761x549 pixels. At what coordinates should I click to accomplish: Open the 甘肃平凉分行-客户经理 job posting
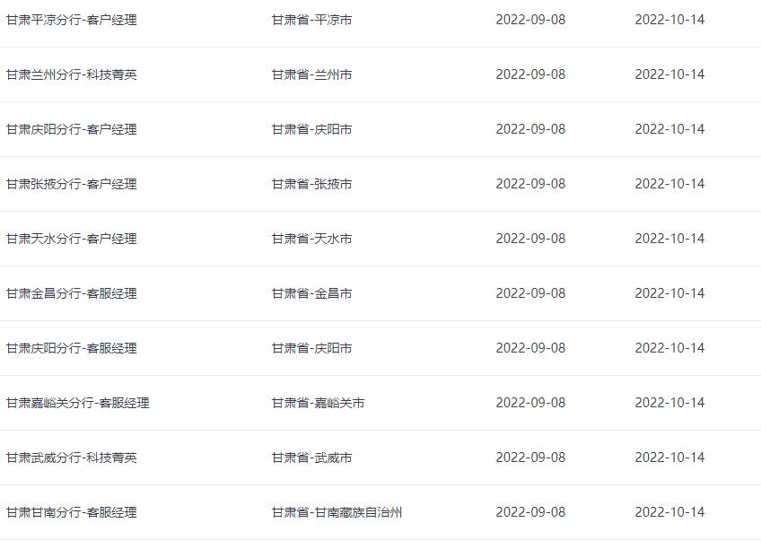pos(72,20)
